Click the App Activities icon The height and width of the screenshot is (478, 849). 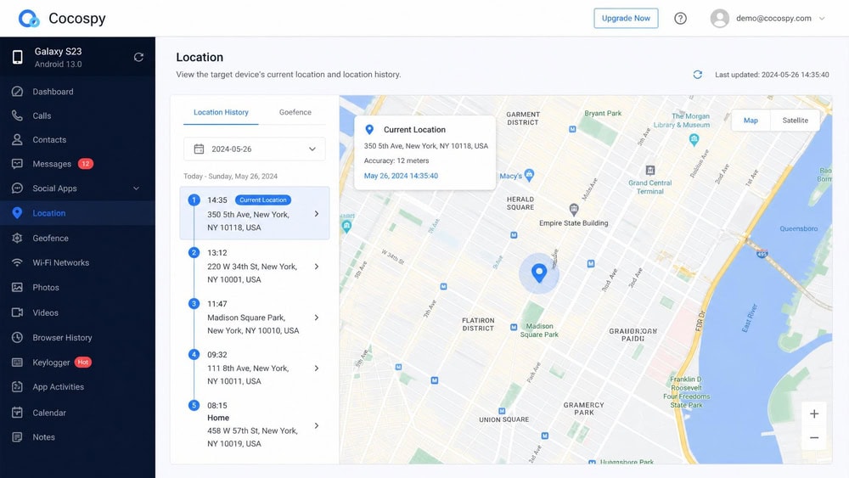[x=17, y=386]
